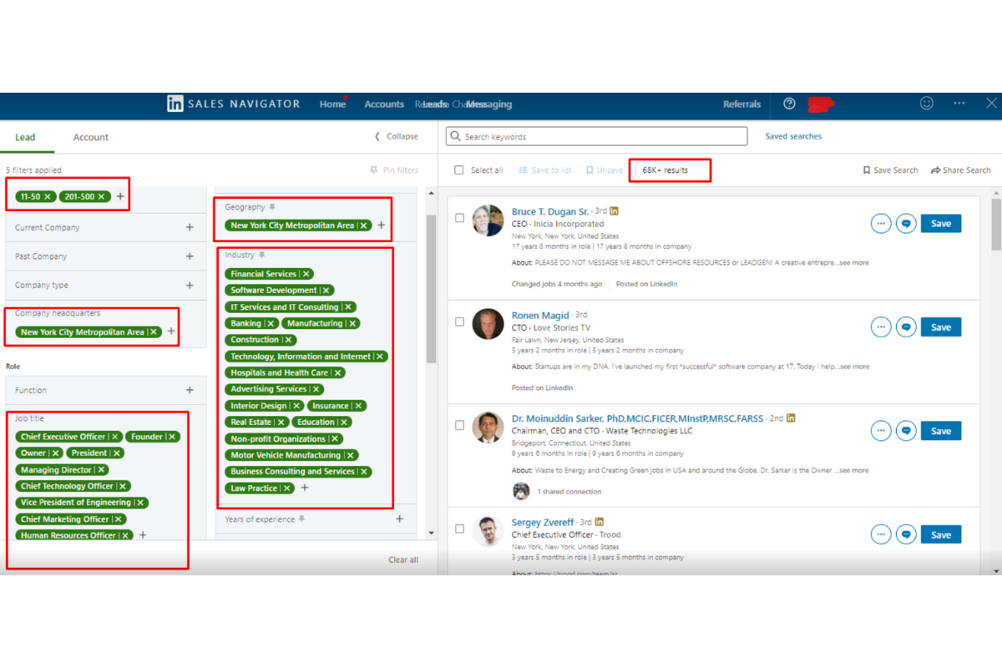Check the box for Dr. Moinuddin Sarker
This screenshot has width=1002, height=668.
(x=459, y=425)
